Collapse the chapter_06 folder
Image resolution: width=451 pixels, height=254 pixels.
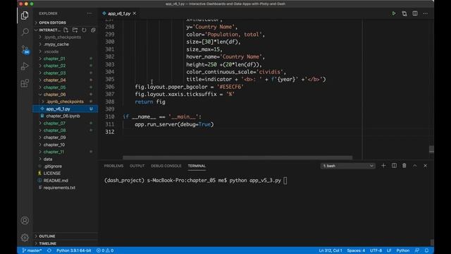pos(54,95)
